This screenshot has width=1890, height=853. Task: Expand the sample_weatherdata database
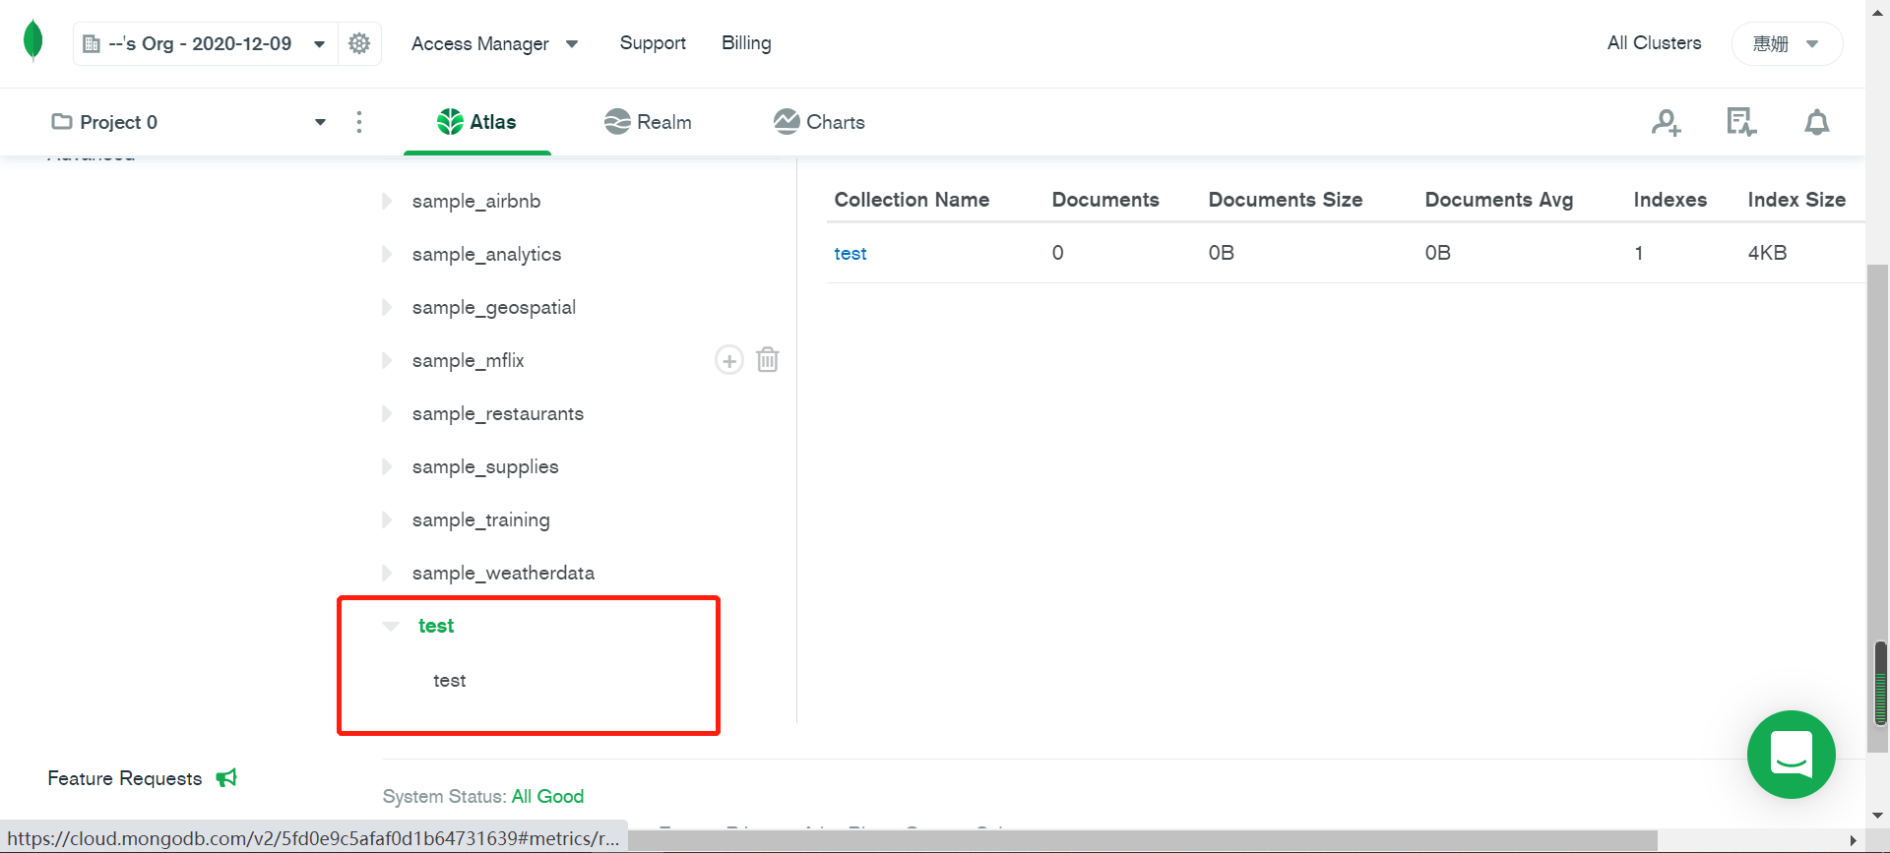click(387, 573)
